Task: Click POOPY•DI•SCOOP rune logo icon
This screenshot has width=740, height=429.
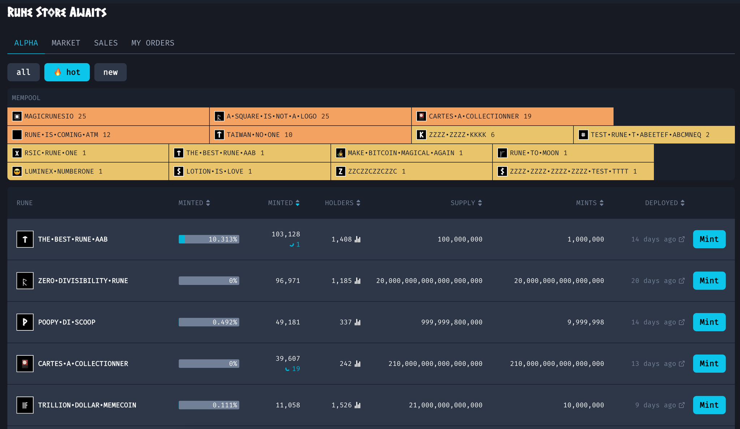Action: tap(25, 322)
